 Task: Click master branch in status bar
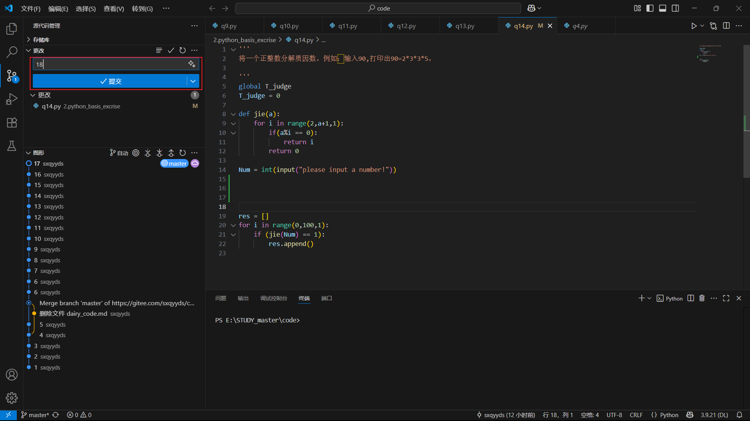pos(36,415)
